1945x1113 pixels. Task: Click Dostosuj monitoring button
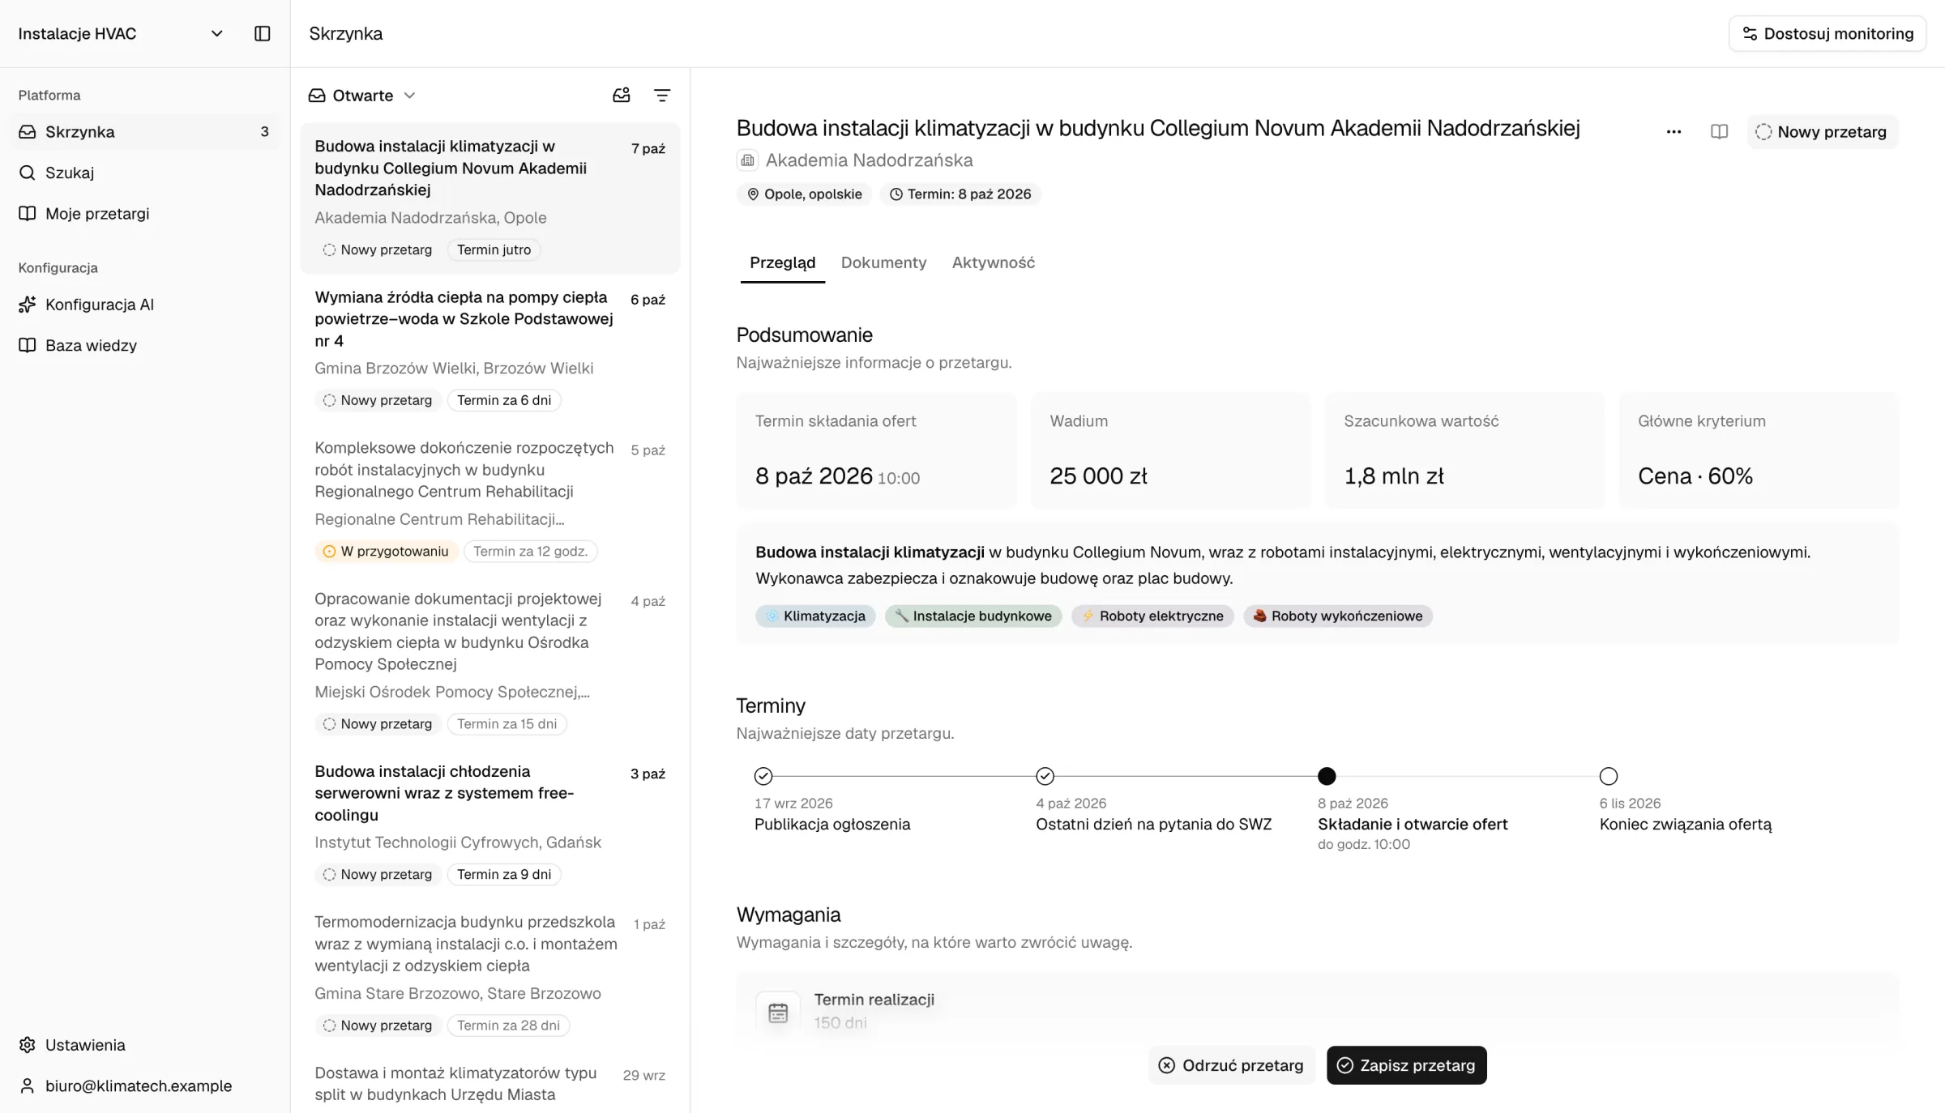click(1827, 33)
